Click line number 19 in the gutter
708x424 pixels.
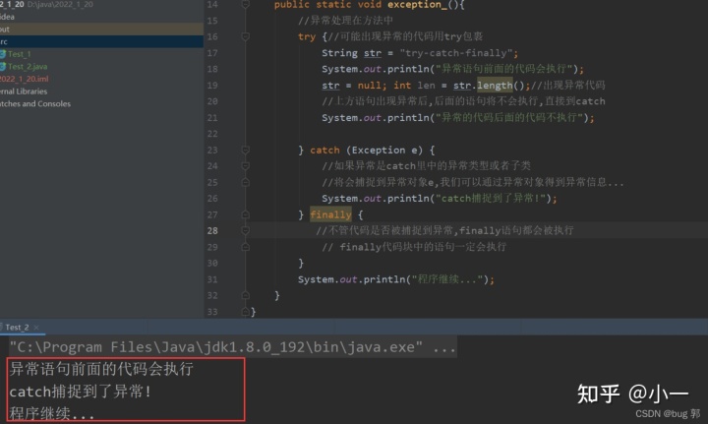(x=212, y=86)
